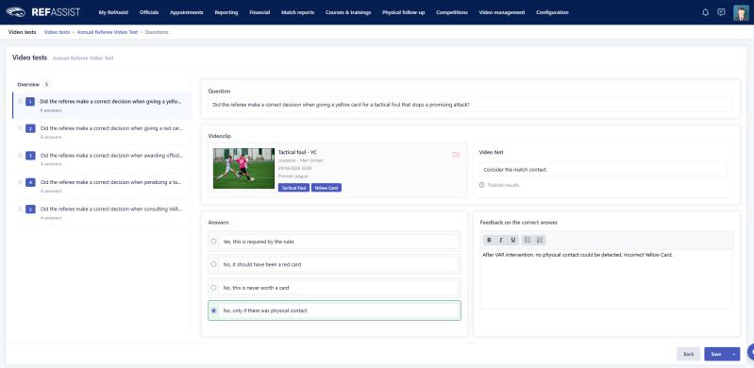Open the Financial menu
This screenshot has width=754, height=368.
(260, 12)
